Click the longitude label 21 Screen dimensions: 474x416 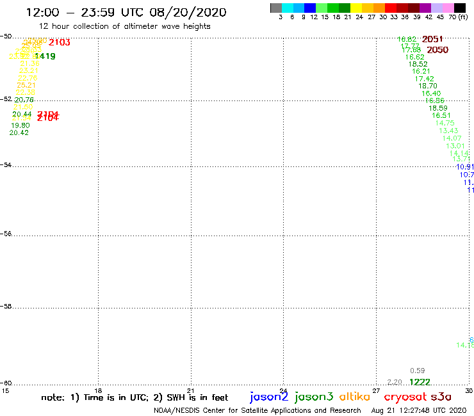click(x=191, y=390)
